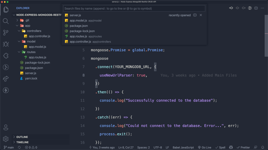Toggle Prettier formatter in status bar
Image resolution: width=268 pixels, height=150 pixels.
point(243,148)
